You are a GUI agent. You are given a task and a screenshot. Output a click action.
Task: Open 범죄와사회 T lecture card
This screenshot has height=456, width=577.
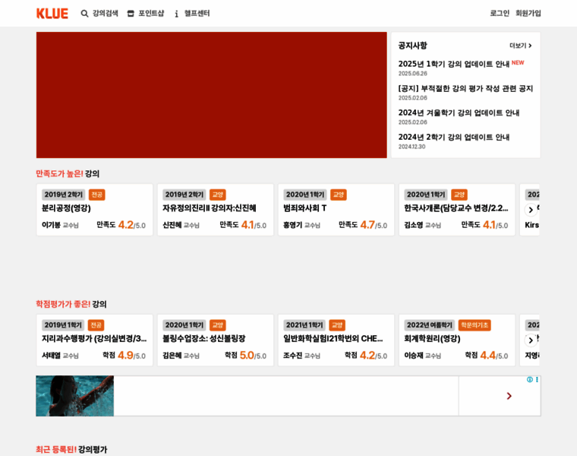click(336, 209)
